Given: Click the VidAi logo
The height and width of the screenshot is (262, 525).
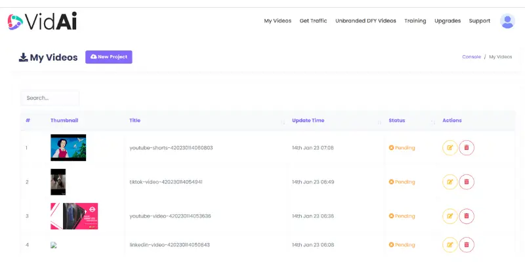Looking at the screenshot, I should [x=42, y=21].
